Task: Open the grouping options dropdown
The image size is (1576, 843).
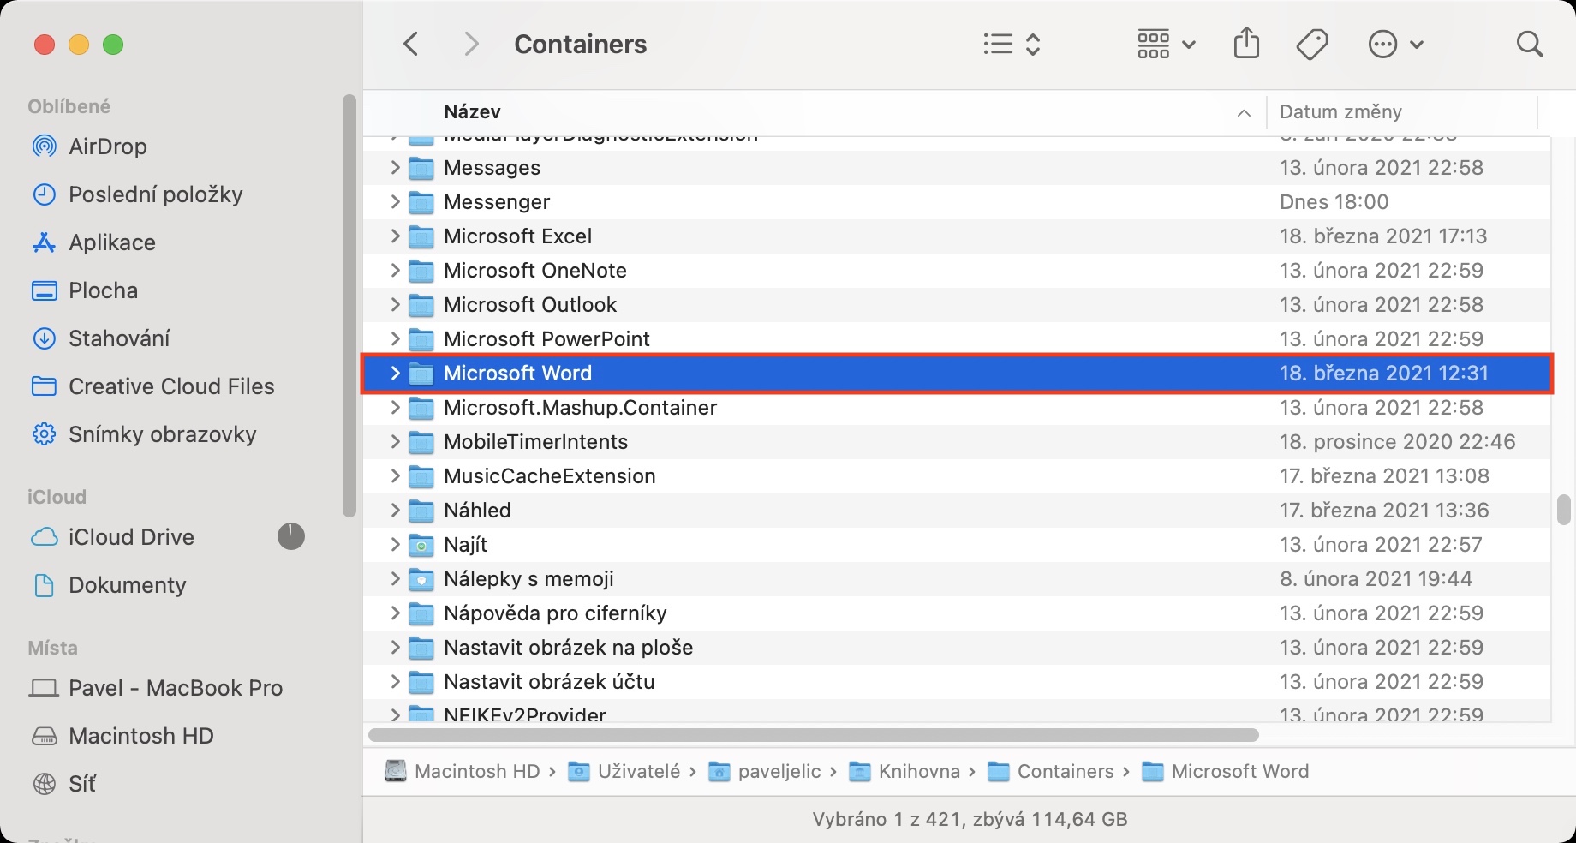Action: [x=1165, y=44]
